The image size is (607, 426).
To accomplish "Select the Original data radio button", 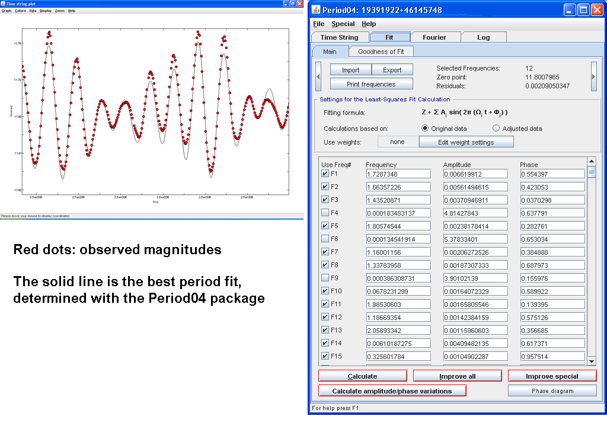I will pos(425,128).
